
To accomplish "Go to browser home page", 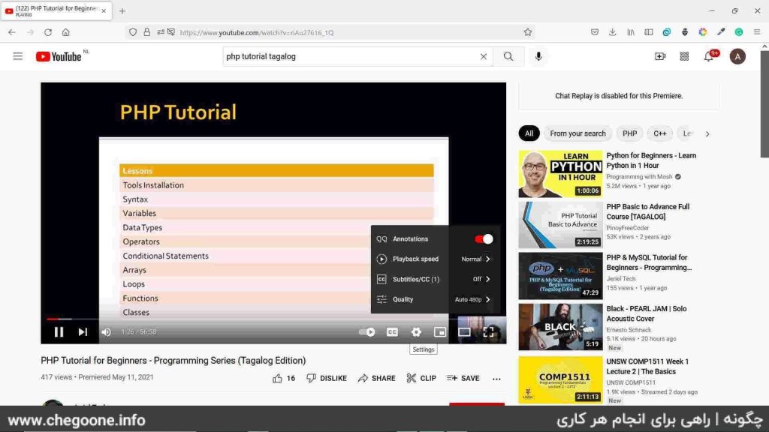I will (66, 32).
